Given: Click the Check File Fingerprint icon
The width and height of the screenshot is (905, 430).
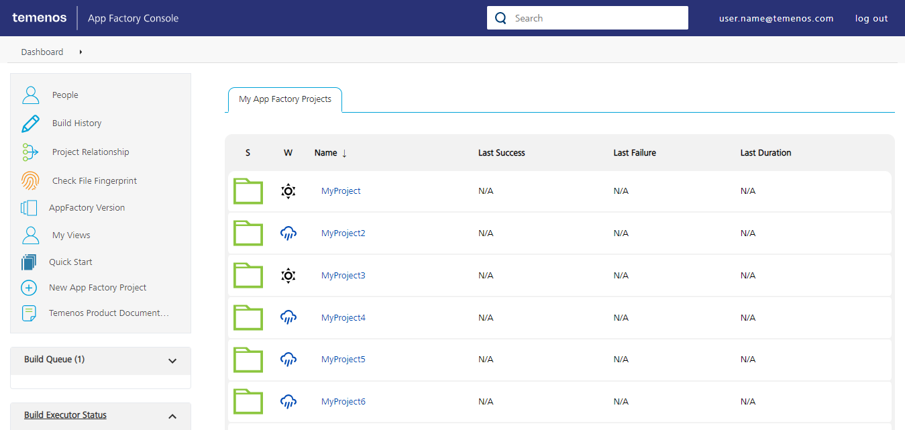Looking at the screenshot, I should tap(30, 181).
